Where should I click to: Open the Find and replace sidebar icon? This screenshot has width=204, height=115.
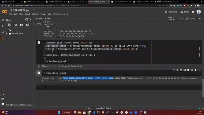point(3,26)
